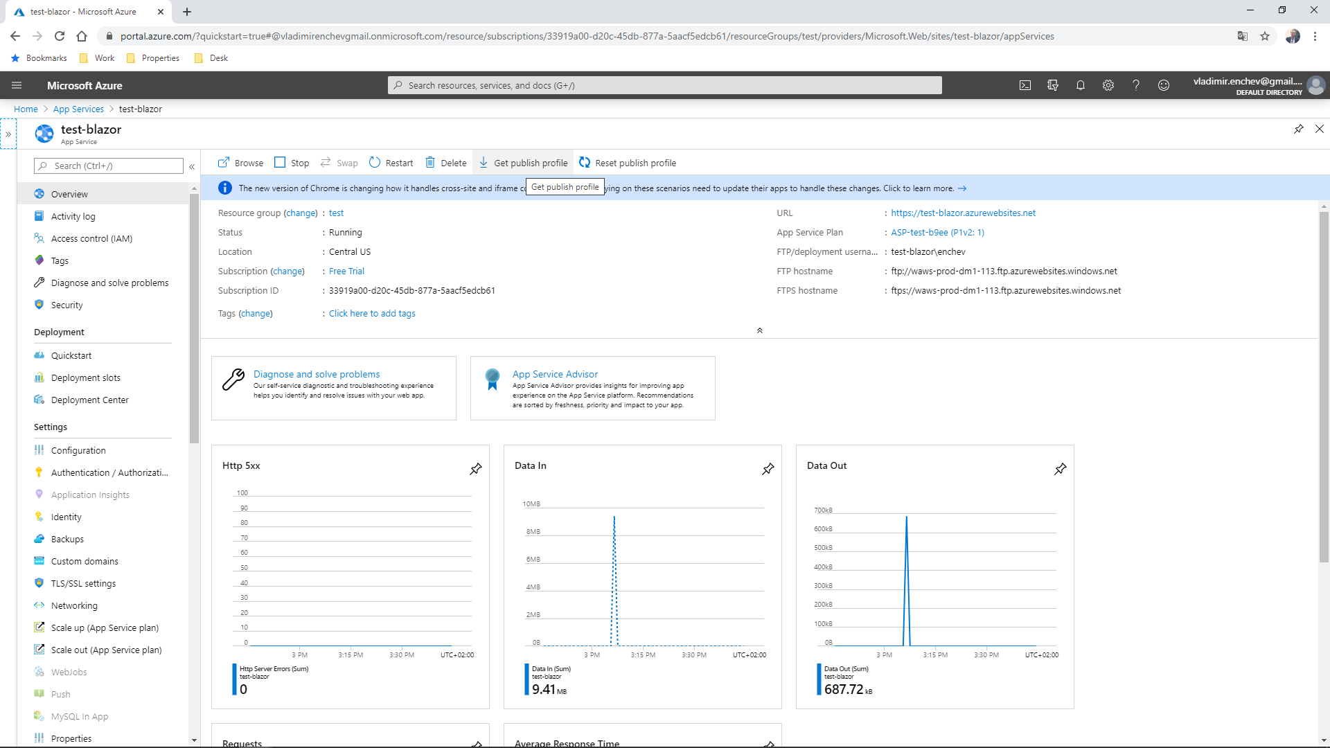
Task: Open the App Service Advisor card
Action: pyautogui.click(x=593, y=388)
